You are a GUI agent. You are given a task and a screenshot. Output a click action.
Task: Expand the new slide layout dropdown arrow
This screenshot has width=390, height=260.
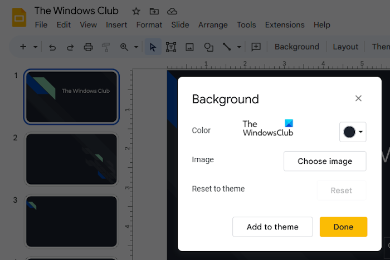(35, 47)
